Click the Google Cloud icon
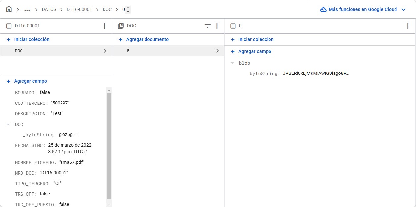The width and height of the screenshot is (416, 207). click(323, 10)
